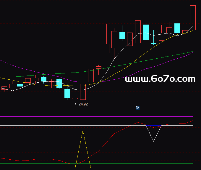
Task: Click the small flat cyan candle at upper right
Action: tap(153, 43)
